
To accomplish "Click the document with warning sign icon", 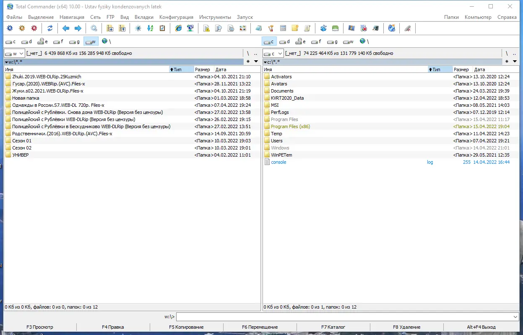I will click(x=206, y=28).
